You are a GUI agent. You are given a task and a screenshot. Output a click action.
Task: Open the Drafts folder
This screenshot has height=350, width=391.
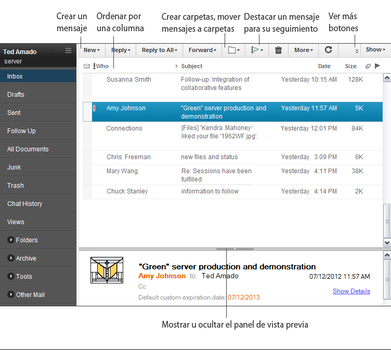tap(16, 95)
